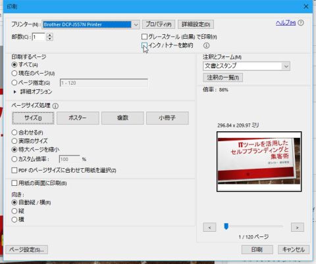
Task: Go to next preview page arrow
Action: click(x=298, y=228)
